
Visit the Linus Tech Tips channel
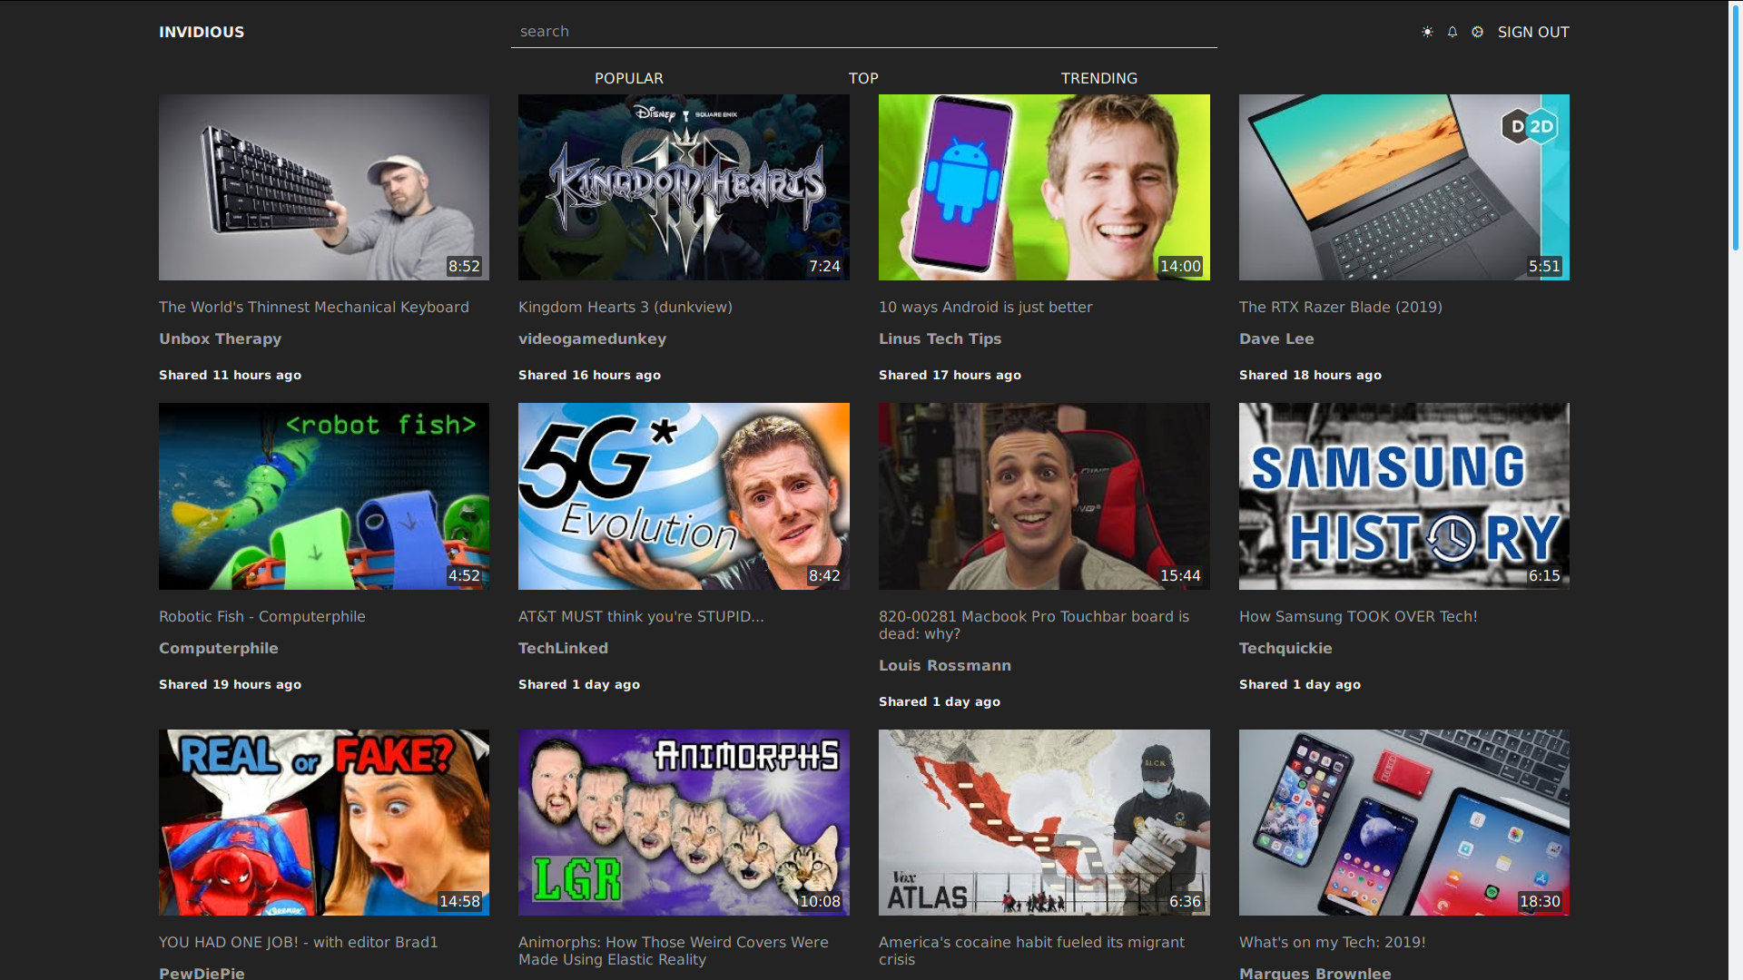click(x=940, y=338)
